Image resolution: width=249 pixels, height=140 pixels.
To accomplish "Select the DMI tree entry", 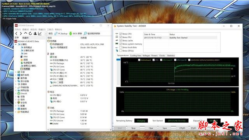I will tap(24, 54).
